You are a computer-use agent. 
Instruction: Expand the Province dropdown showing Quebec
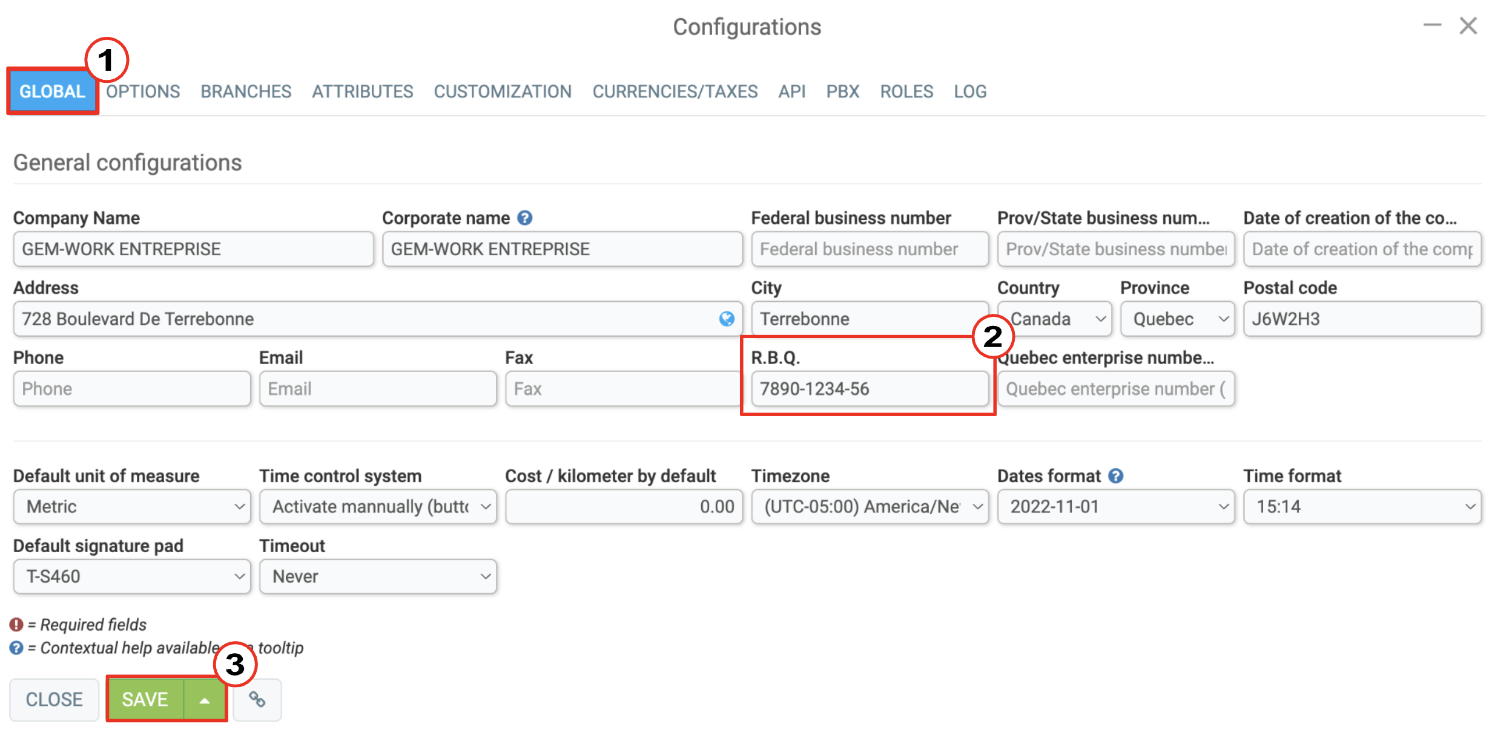pyautogui.click(x=1178, y=319)
